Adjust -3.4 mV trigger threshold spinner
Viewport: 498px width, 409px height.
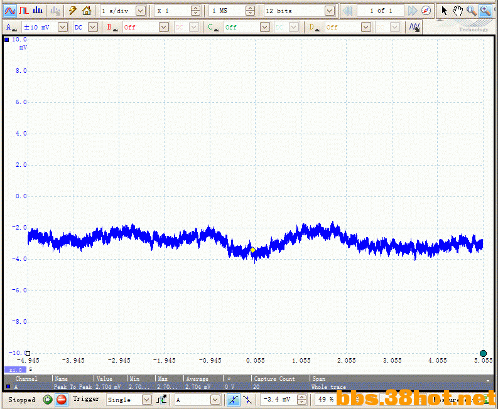pyautogui.click(x=301, y=400)
